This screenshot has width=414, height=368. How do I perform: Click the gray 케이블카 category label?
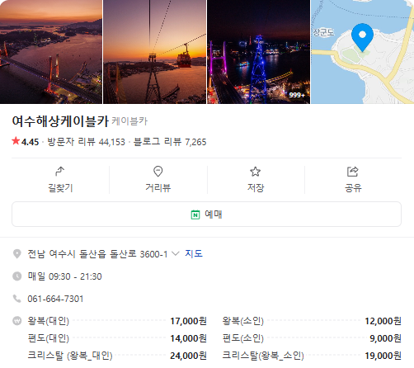(129, 121)
